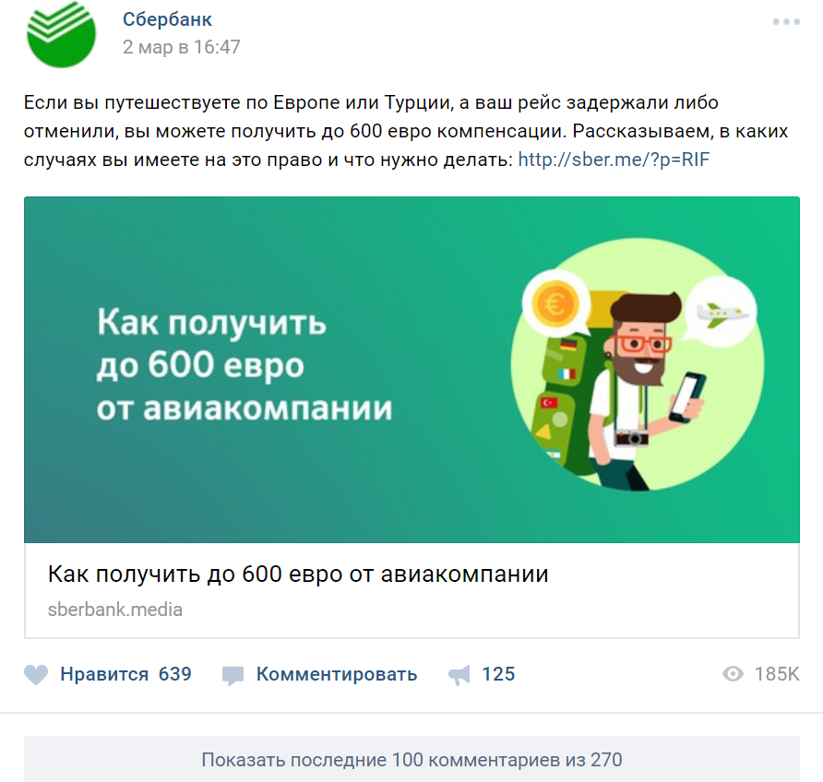This screenshot has width=823, height=782.
Task: Follow the sber.me/?p=RIF link in the post
Action: tap(614, 160)
